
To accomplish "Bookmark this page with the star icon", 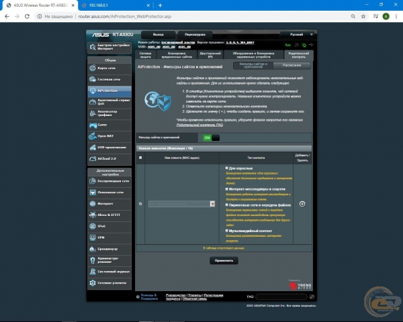I will (x=363, y=16).
